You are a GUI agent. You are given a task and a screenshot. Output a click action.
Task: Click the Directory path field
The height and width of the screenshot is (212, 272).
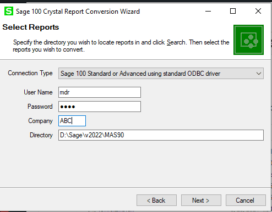click(161, 135)
